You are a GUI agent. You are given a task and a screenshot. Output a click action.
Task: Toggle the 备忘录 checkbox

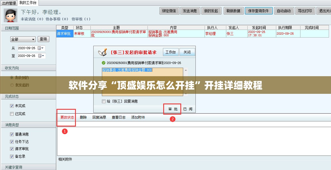click(x=12, y=156)
